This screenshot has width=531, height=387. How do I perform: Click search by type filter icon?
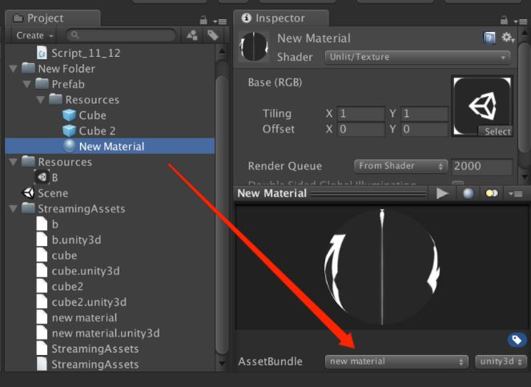click(x=192, y=35)
